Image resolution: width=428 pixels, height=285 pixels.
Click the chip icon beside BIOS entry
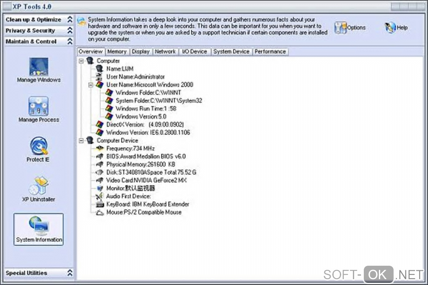coord(99,156)
